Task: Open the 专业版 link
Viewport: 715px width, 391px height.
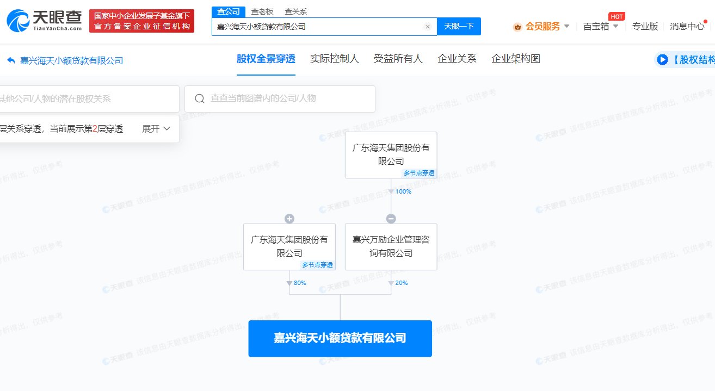Action: coord(645,26)
